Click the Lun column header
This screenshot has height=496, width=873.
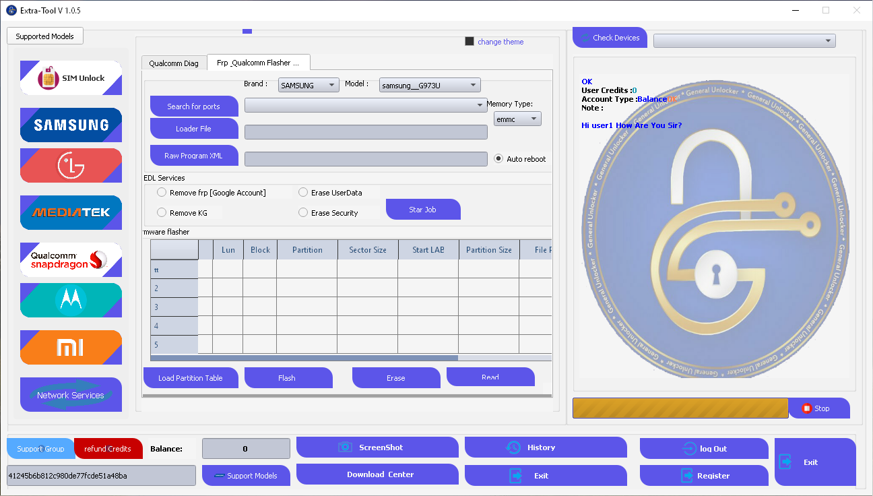[x=228, y=250]
